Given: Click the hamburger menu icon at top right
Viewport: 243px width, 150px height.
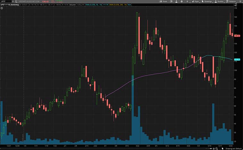Looking at the screenshot, I should pyautogui.click(x=240, y=2).
